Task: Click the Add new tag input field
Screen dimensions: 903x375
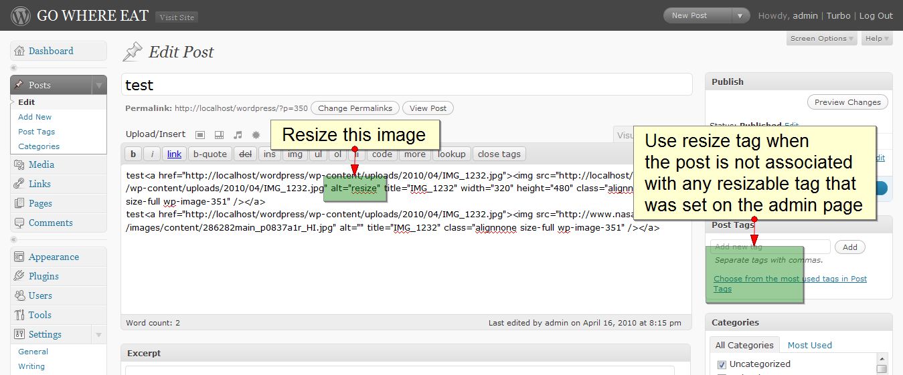Action: (770, 247)
